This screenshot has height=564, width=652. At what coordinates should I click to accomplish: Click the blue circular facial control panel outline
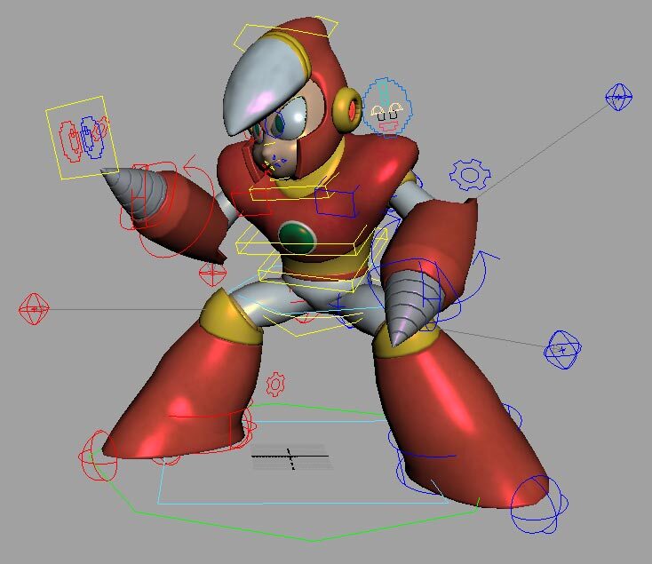tap(386, 107)
